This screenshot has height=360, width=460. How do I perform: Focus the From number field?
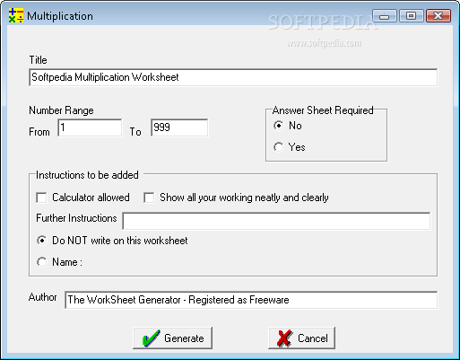coord(90,127)
